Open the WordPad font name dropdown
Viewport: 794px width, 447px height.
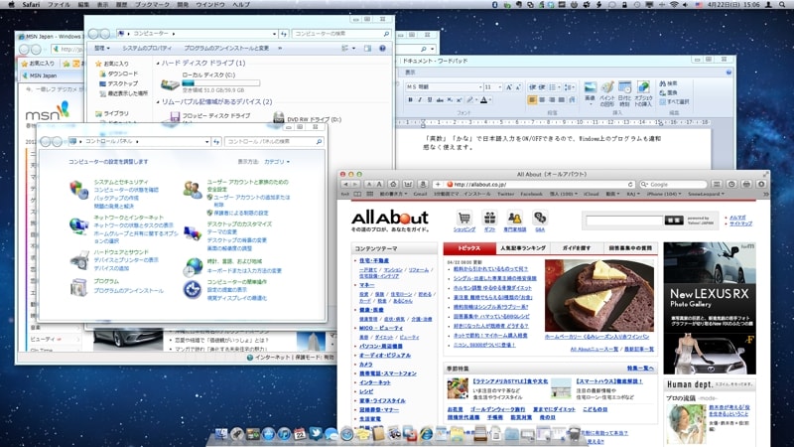coord(442,87)
